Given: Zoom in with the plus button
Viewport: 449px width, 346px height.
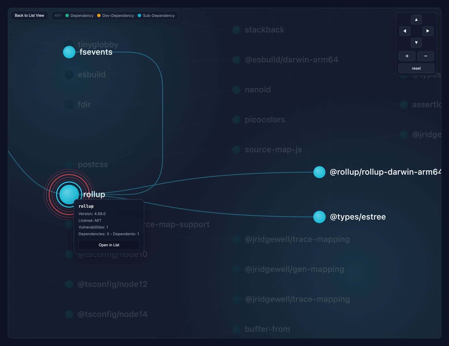Looking at the screenshot, I should tap(407, 56).
